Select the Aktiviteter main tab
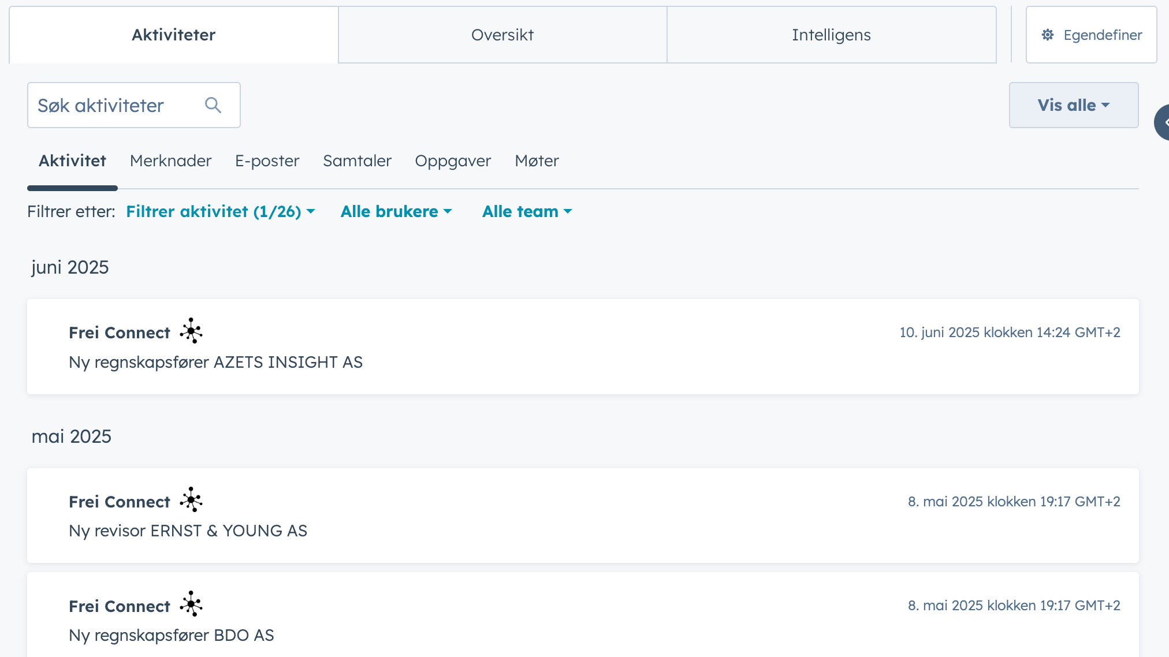1169x657 pixels. click(x=173, y=35)
